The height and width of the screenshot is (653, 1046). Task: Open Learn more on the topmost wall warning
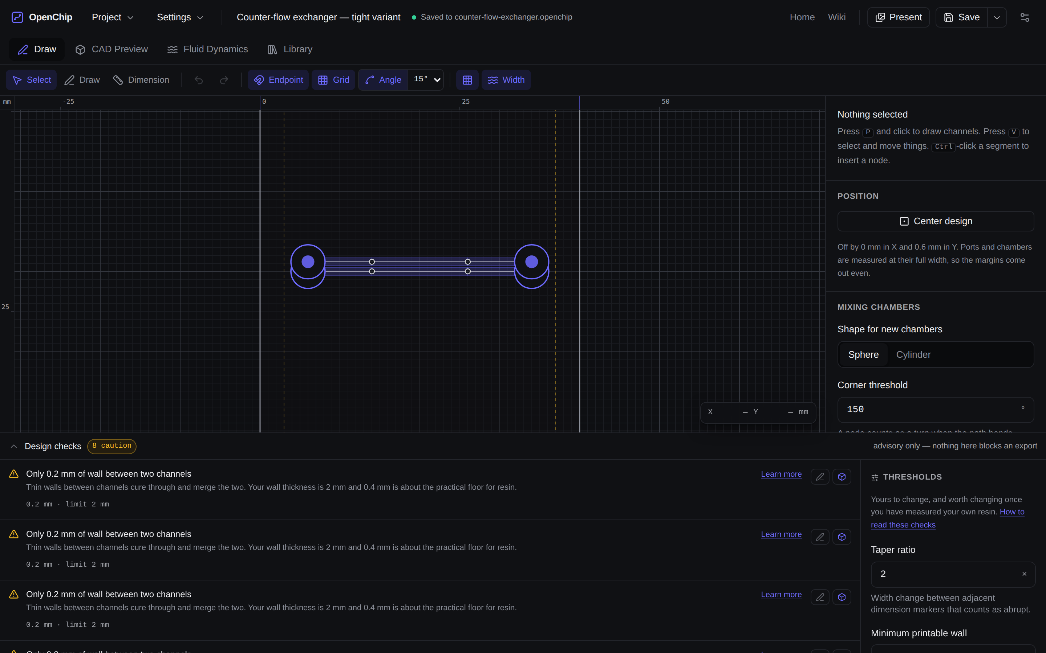(781, 474)
